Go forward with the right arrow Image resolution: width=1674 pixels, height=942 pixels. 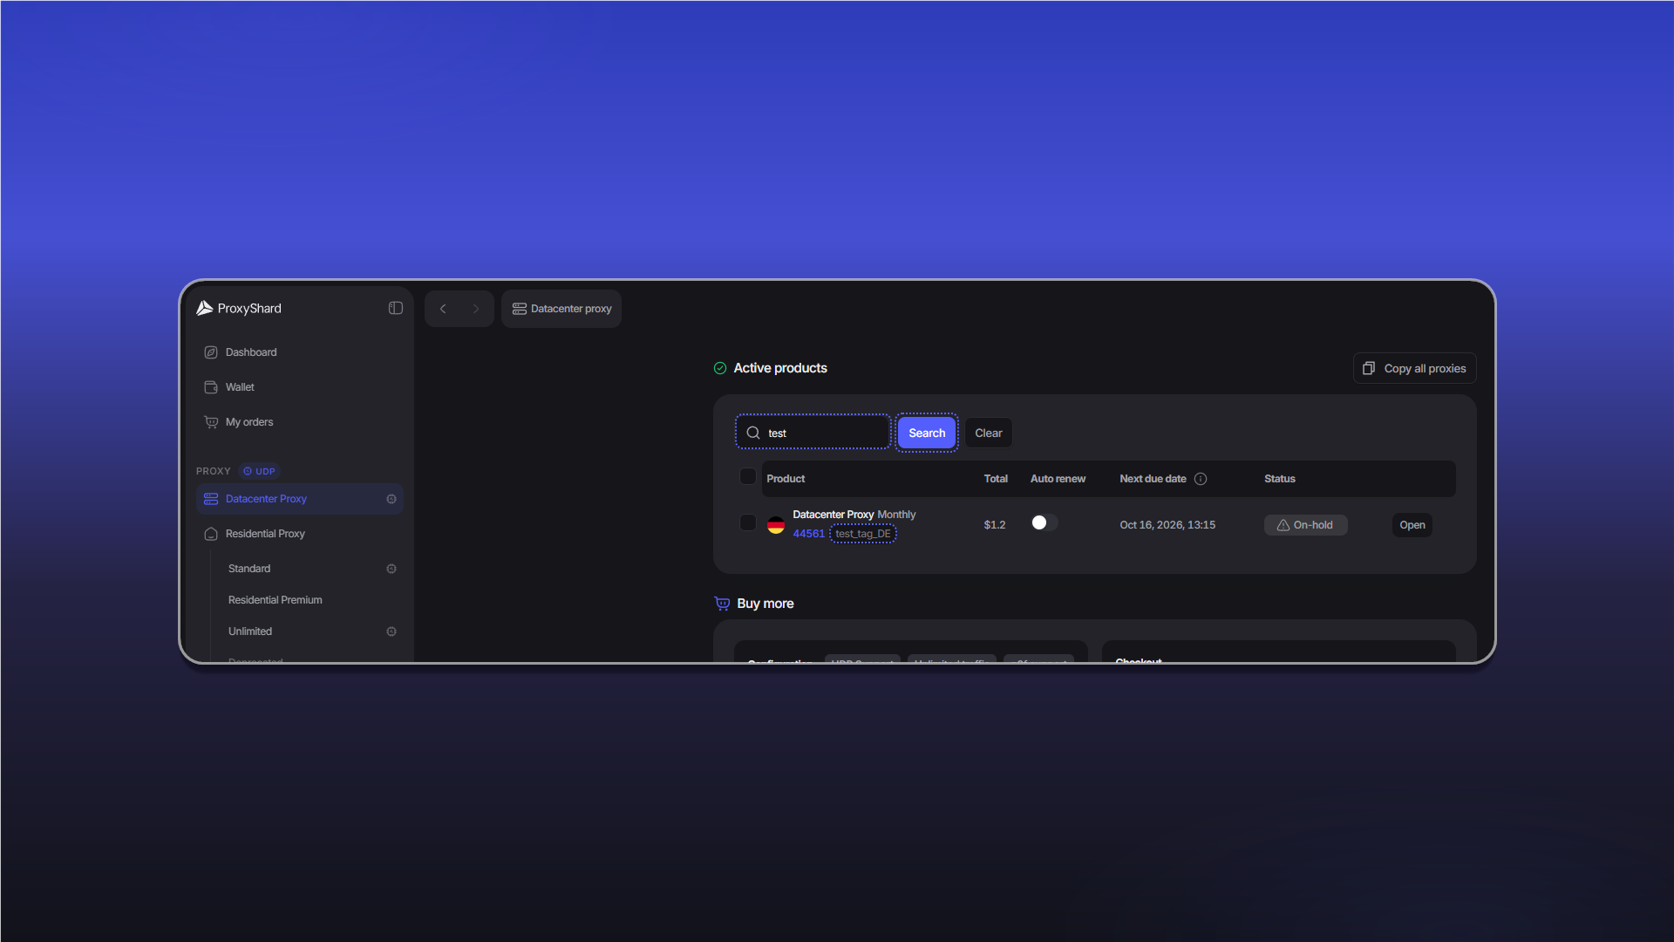point(476,309)
